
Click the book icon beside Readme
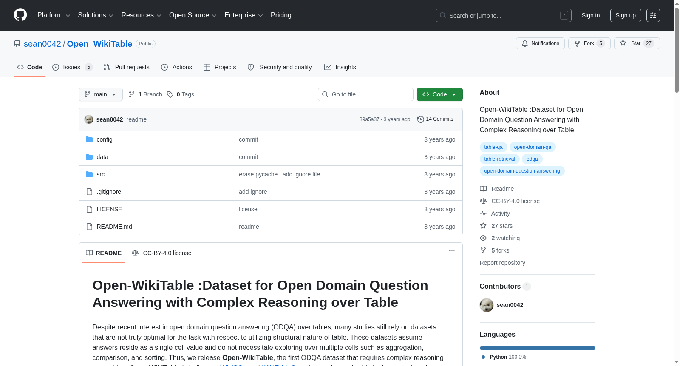click(483, 189)
